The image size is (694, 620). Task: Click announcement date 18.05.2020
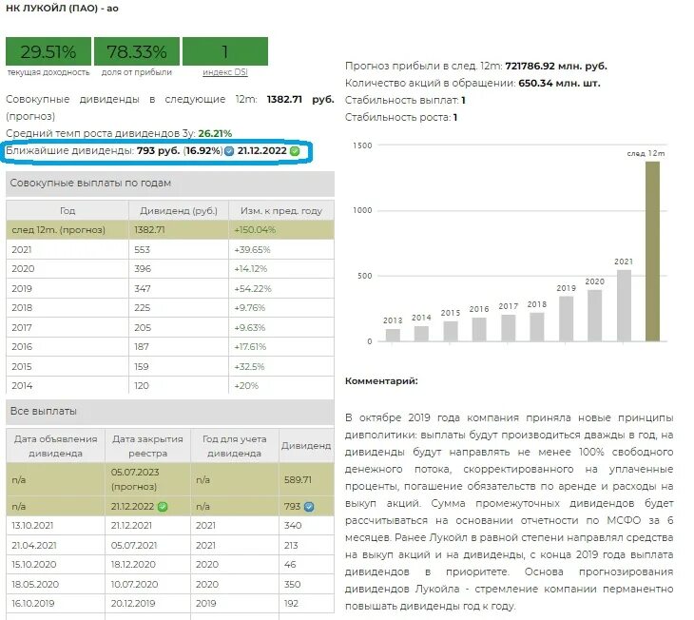pyautogui.click(x=35, y=585)
